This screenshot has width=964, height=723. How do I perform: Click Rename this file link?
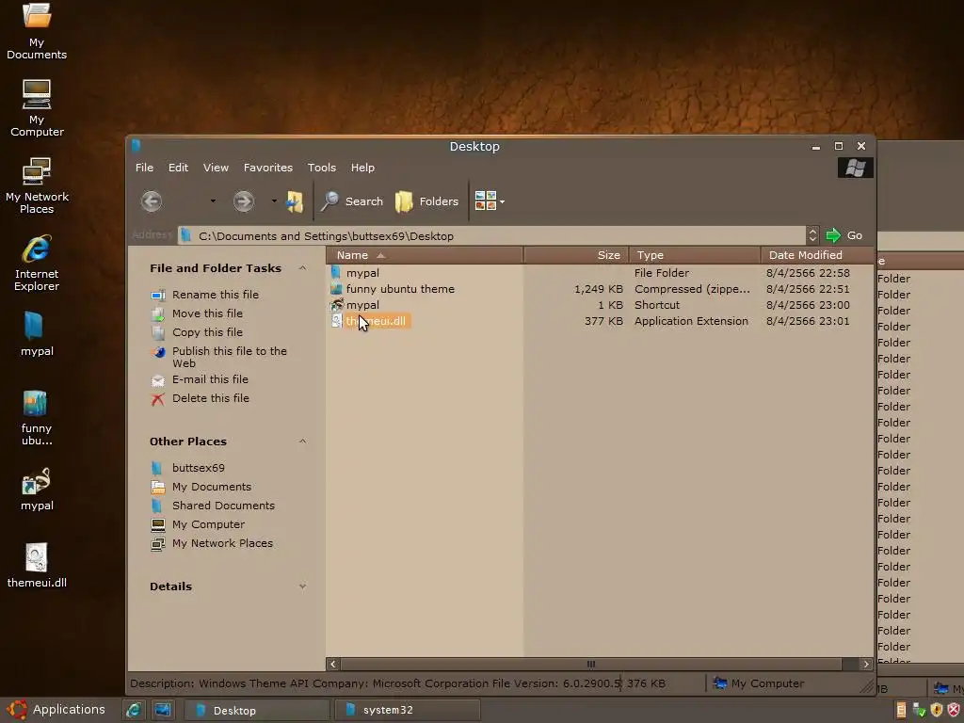pos(216,295)
